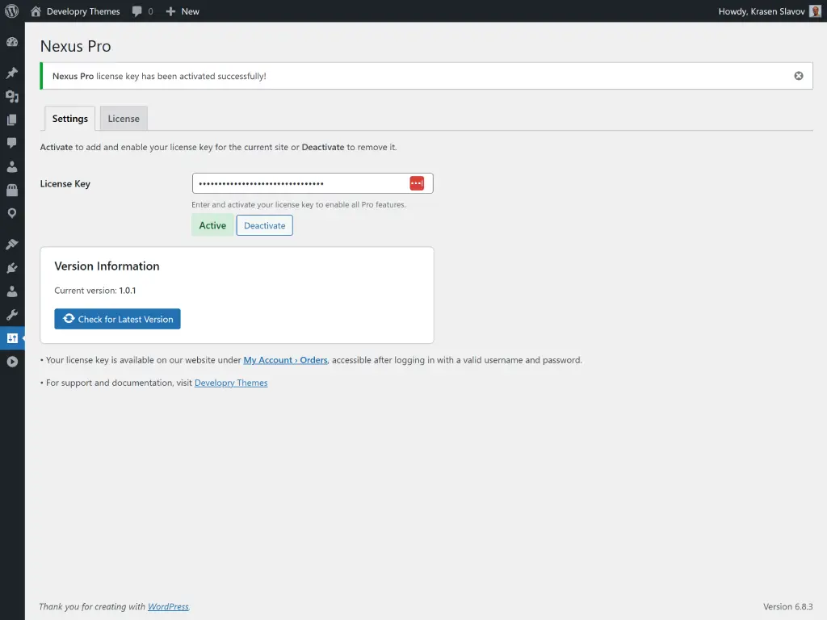Visit site via the home icon
The height and width of the screenshot is (620, 827).
pos(36,11)
